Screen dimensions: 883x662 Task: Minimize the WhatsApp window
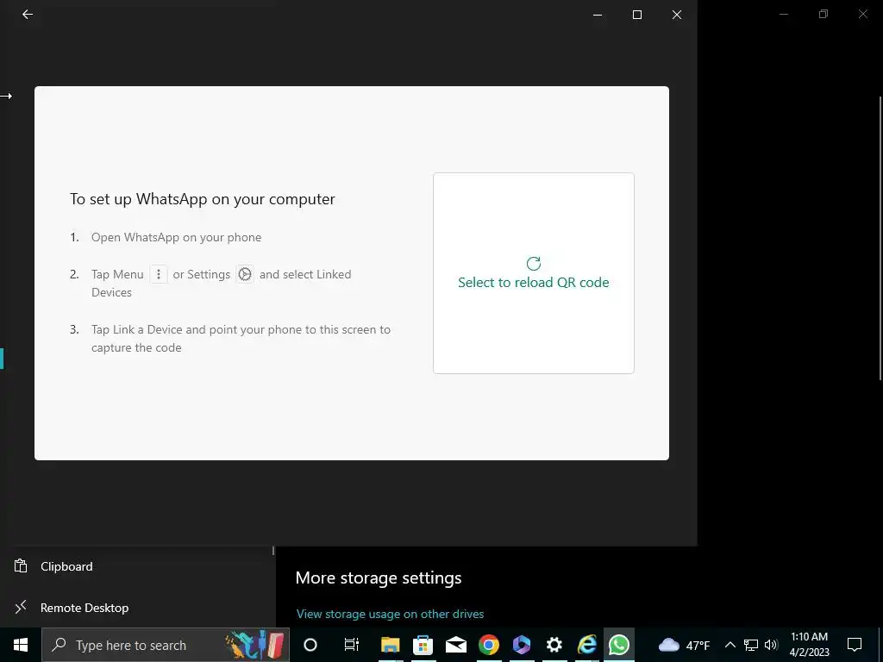tap(598, 15)
